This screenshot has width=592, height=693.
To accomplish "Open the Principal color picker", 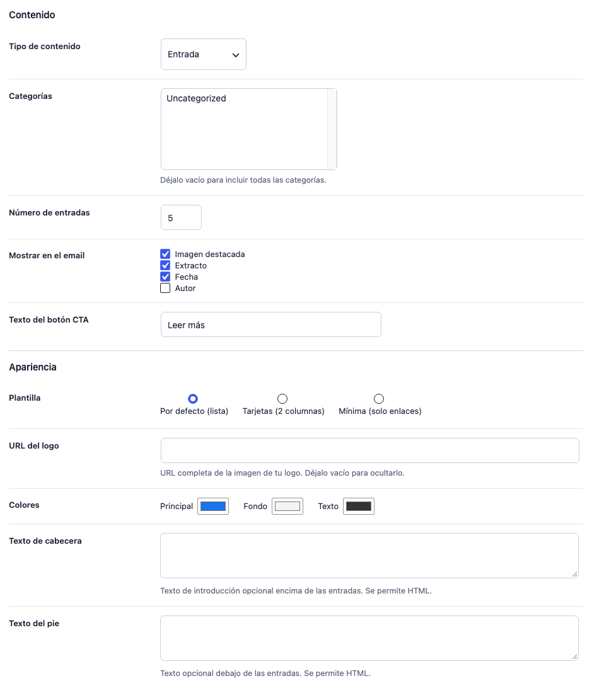I will coord(213,507).
